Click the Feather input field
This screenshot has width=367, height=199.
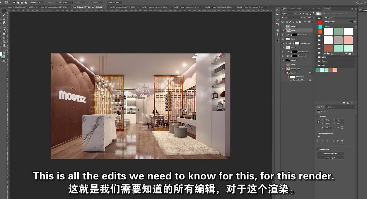pyautogui.click(x=40, y=3)
